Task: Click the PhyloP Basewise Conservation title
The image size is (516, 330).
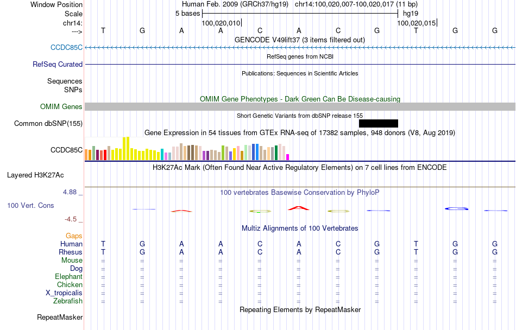Action: click(299, 192)
